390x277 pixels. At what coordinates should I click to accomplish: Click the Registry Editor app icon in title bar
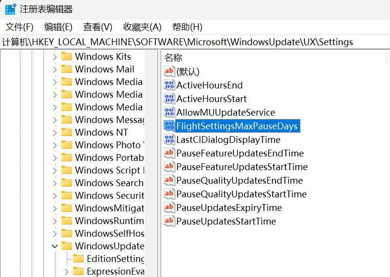pos(10,9)
